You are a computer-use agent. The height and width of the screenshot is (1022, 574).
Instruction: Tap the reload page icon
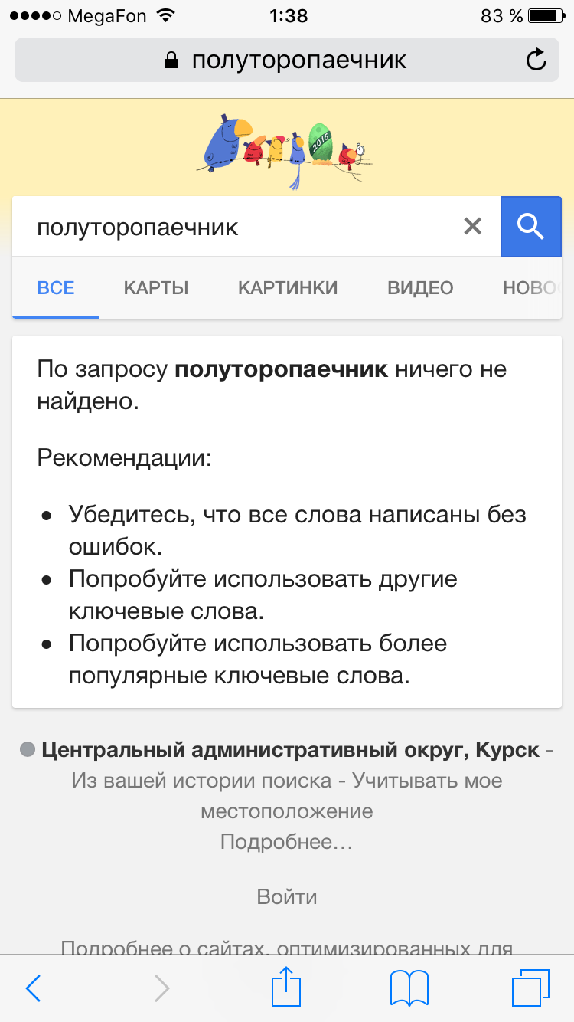[x=536, y=60]
